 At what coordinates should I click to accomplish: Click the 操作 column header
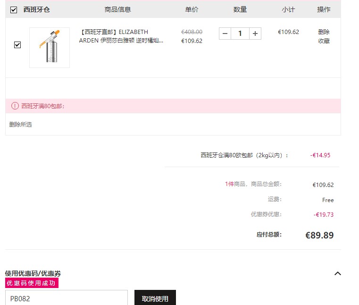[324, 9]
